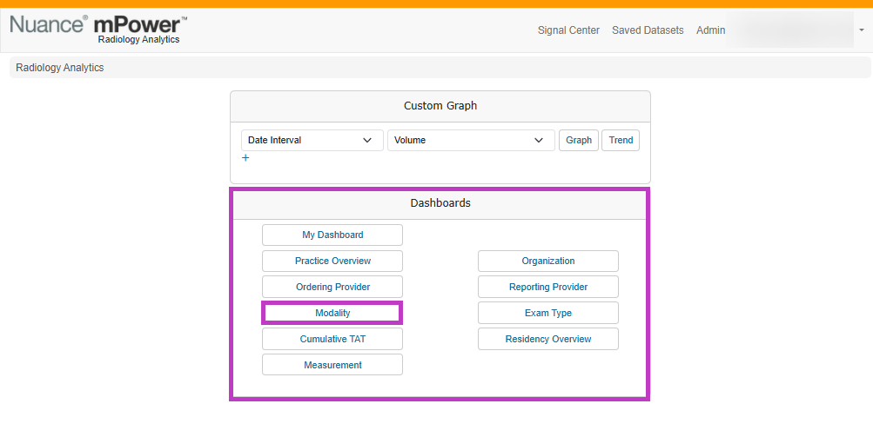Open the Reporting Provider dashboard

click(x=548, y=287)
